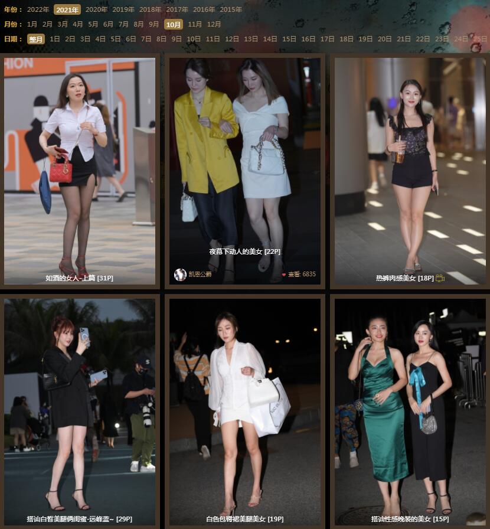Click the author avatar beside 凯恩公爵
The height and width of the screenshot is (529, 490).
(x=180, y=275)
